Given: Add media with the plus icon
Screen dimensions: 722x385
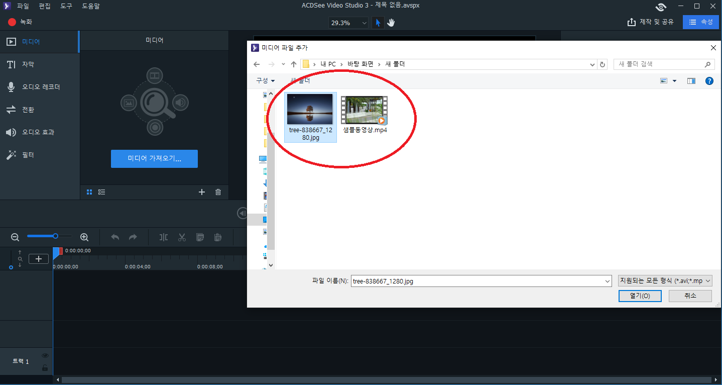Looking at the screenshot, I should point(202,192).
